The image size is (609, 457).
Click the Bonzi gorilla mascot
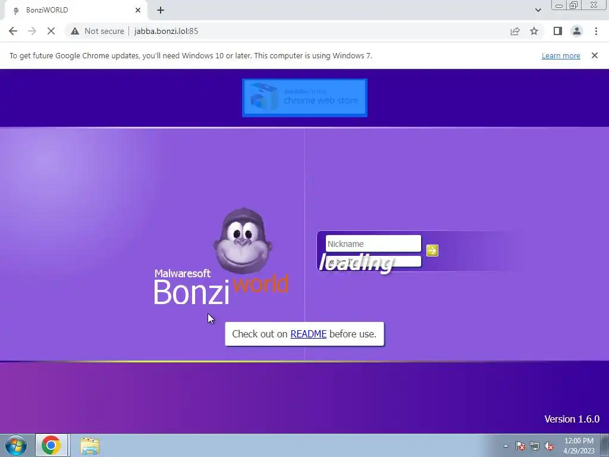point(243,241)
